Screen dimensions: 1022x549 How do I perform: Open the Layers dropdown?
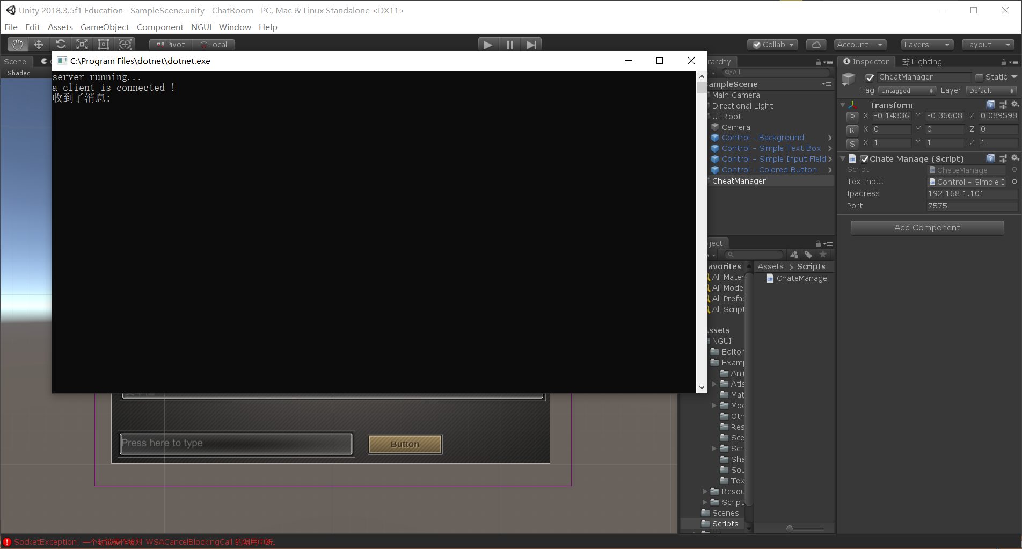coord(927,45)
